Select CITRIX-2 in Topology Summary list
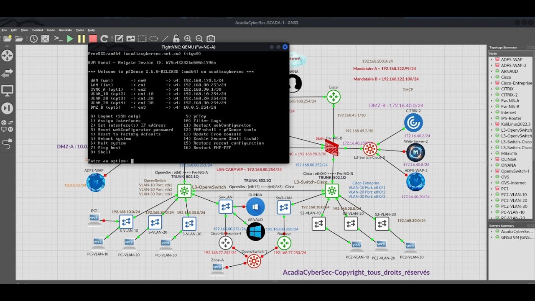Viewport: 535px width, 301px height. (509, 95)
